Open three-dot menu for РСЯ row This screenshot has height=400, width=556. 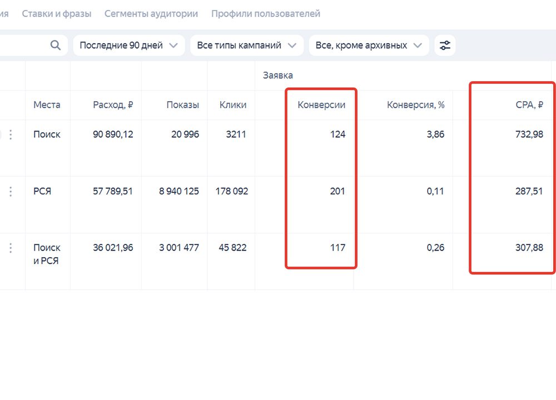click(11, 191)
